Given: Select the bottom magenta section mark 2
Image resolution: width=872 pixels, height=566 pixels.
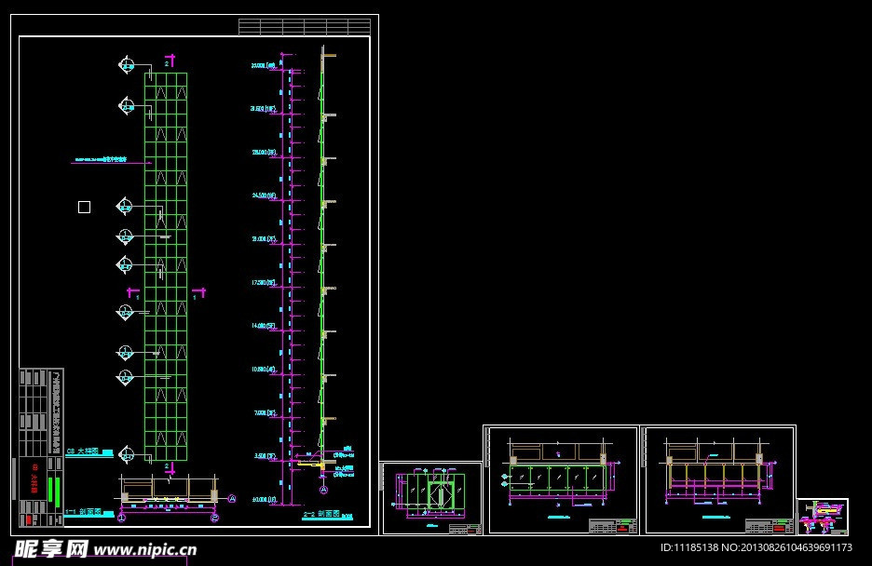Looking at the screenshot, I should point(170,468).
